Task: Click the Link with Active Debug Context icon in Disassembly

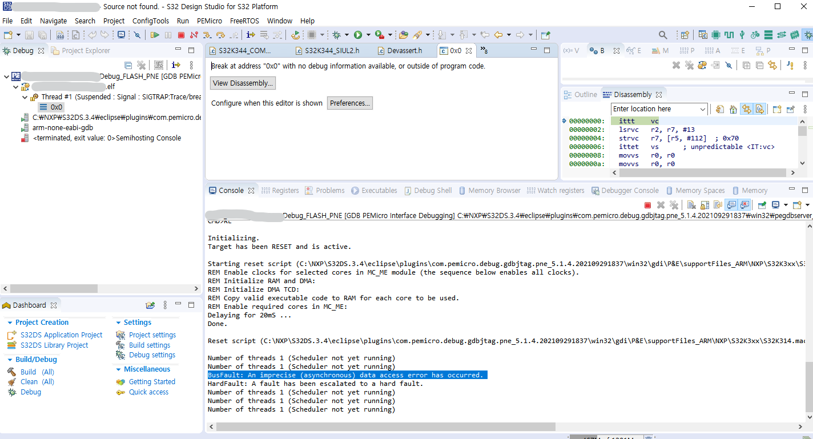Action: tap(746, 108)
